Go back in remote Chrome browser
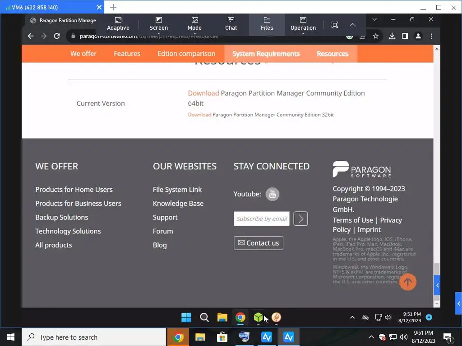The height and width of the screenshot is (346, 462). coord(31,36)
